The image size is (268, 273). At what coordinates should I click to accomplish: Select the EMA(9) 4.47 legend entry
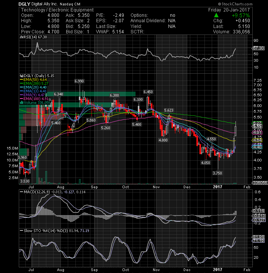tap(33, 95)
